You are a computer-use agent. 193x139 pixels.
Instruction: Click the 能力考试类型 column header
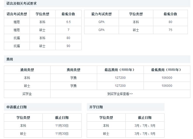(101, 14)
